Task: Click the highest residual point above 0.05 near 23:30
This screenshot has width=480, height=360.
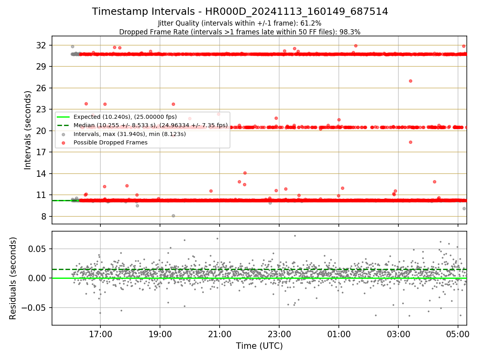Action: click(295, 236)
